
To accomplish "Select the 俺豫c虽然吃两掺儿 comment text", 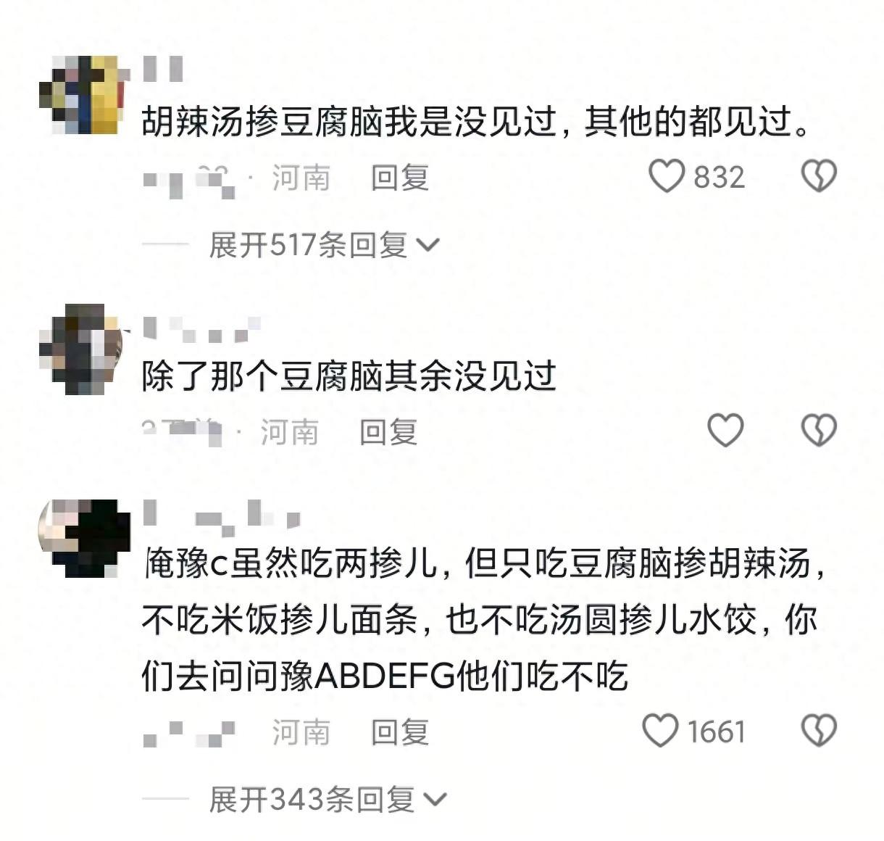I will tap(483, 621).
